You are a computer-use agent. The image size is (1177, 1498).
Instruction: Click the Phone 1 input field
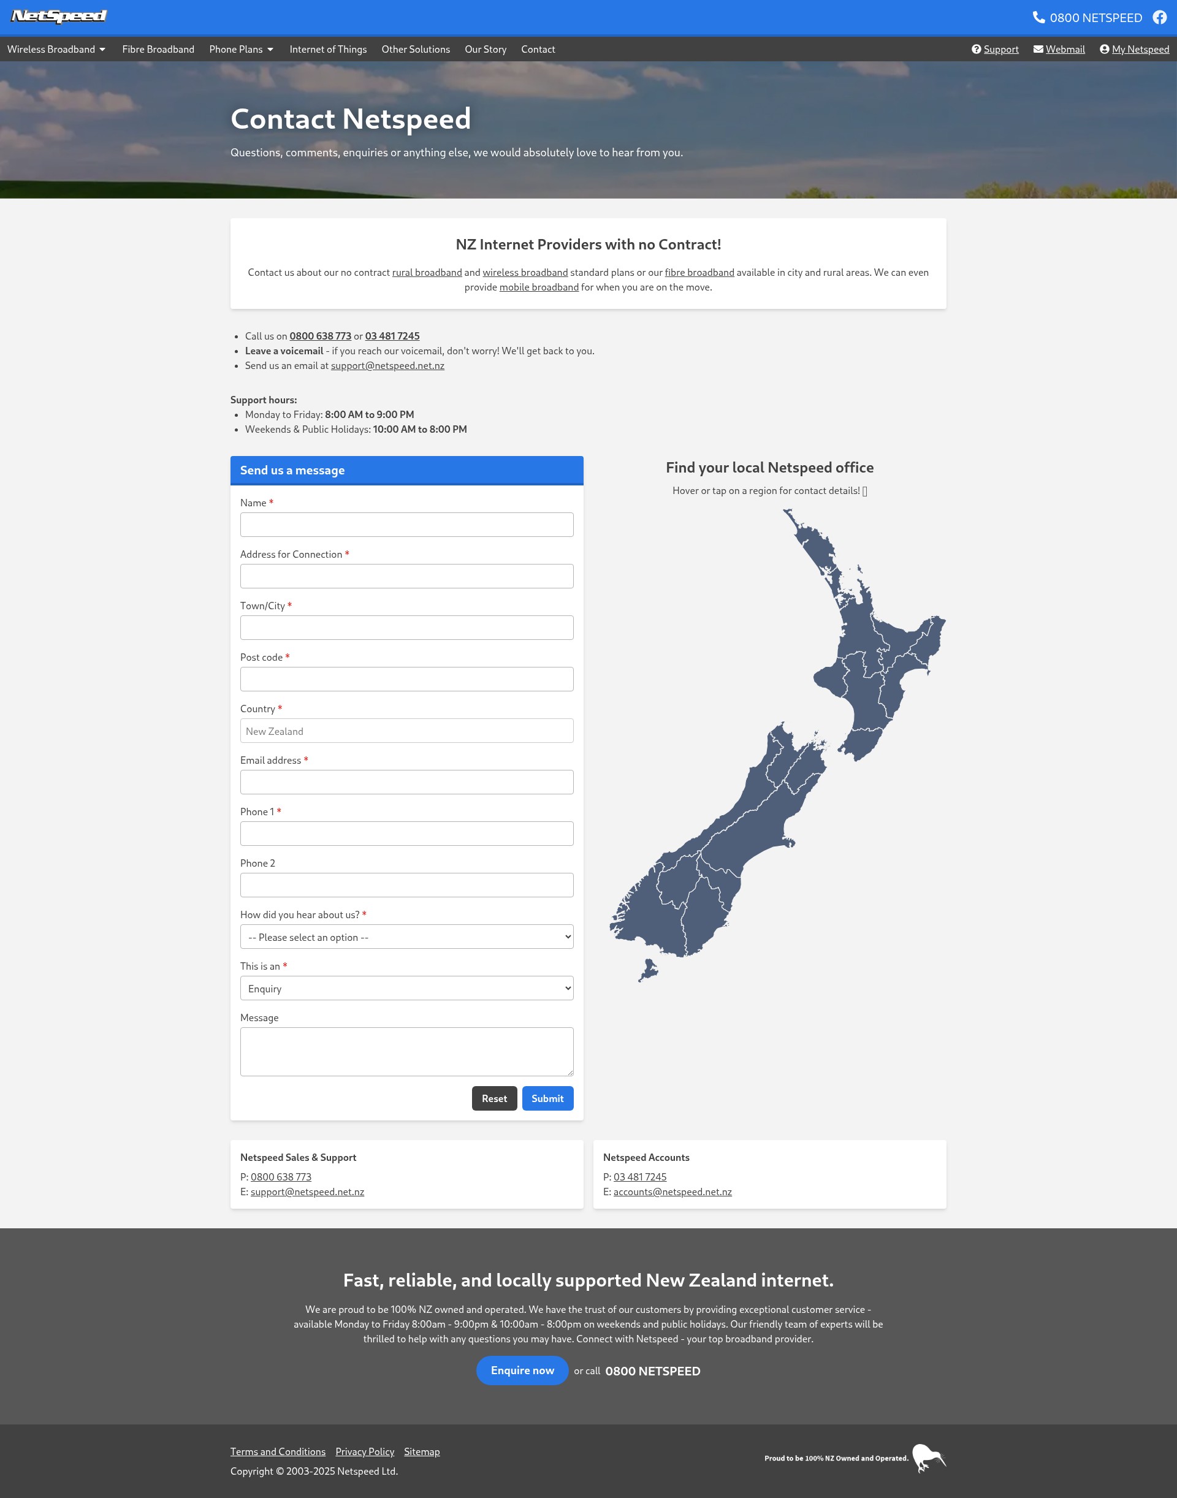406,833
